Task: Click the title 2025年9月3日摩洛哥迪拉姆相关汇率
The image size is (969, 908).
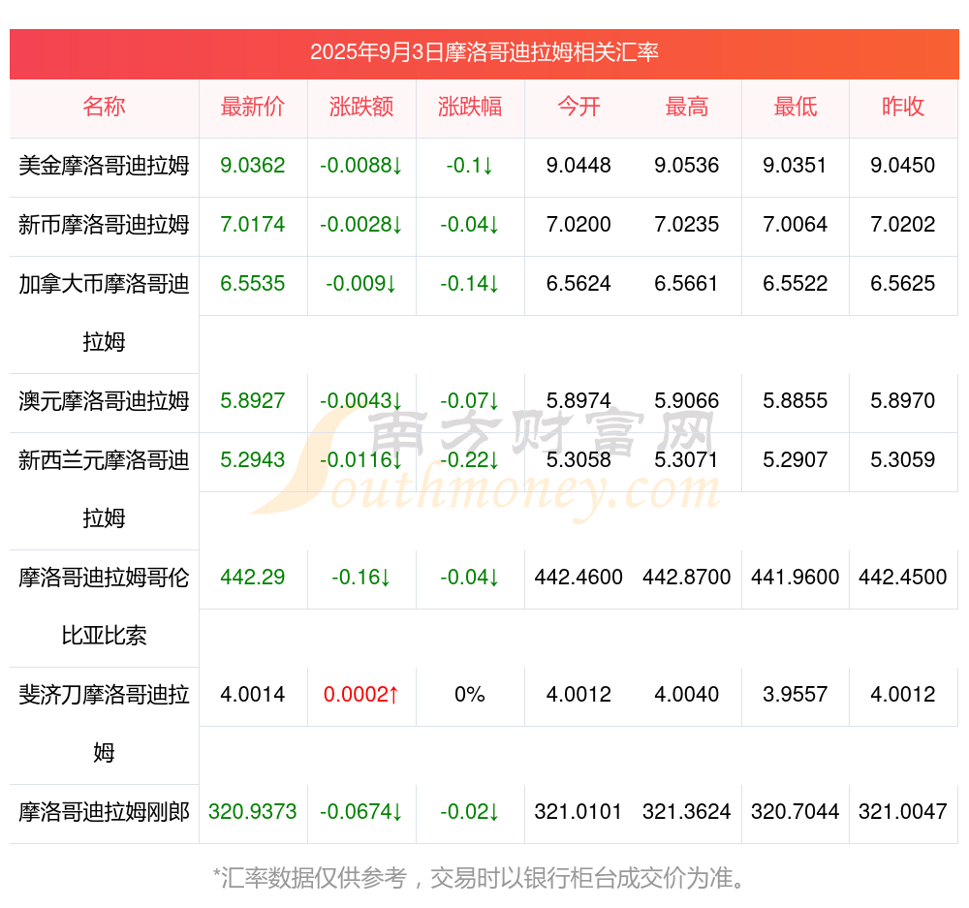Action: point(484,52)
